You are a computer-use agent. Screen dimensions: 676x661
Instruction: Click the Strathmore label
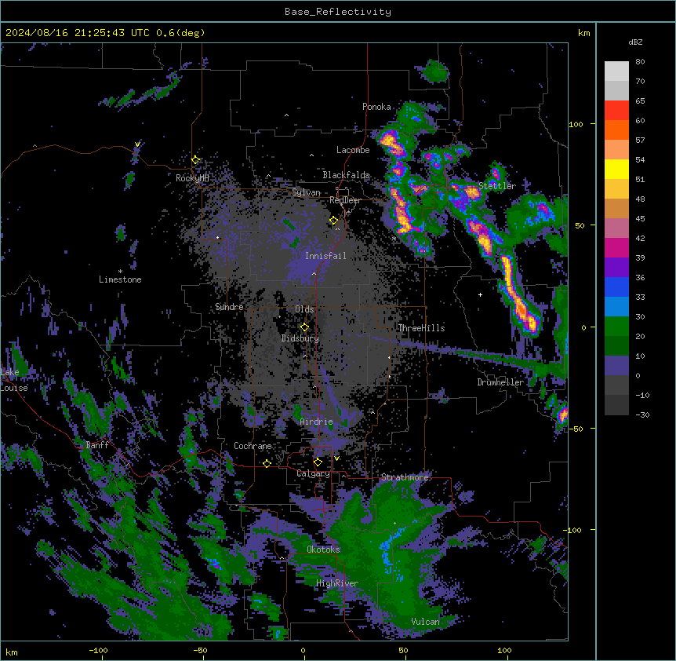pyautogui.click(x=405, y=477)
